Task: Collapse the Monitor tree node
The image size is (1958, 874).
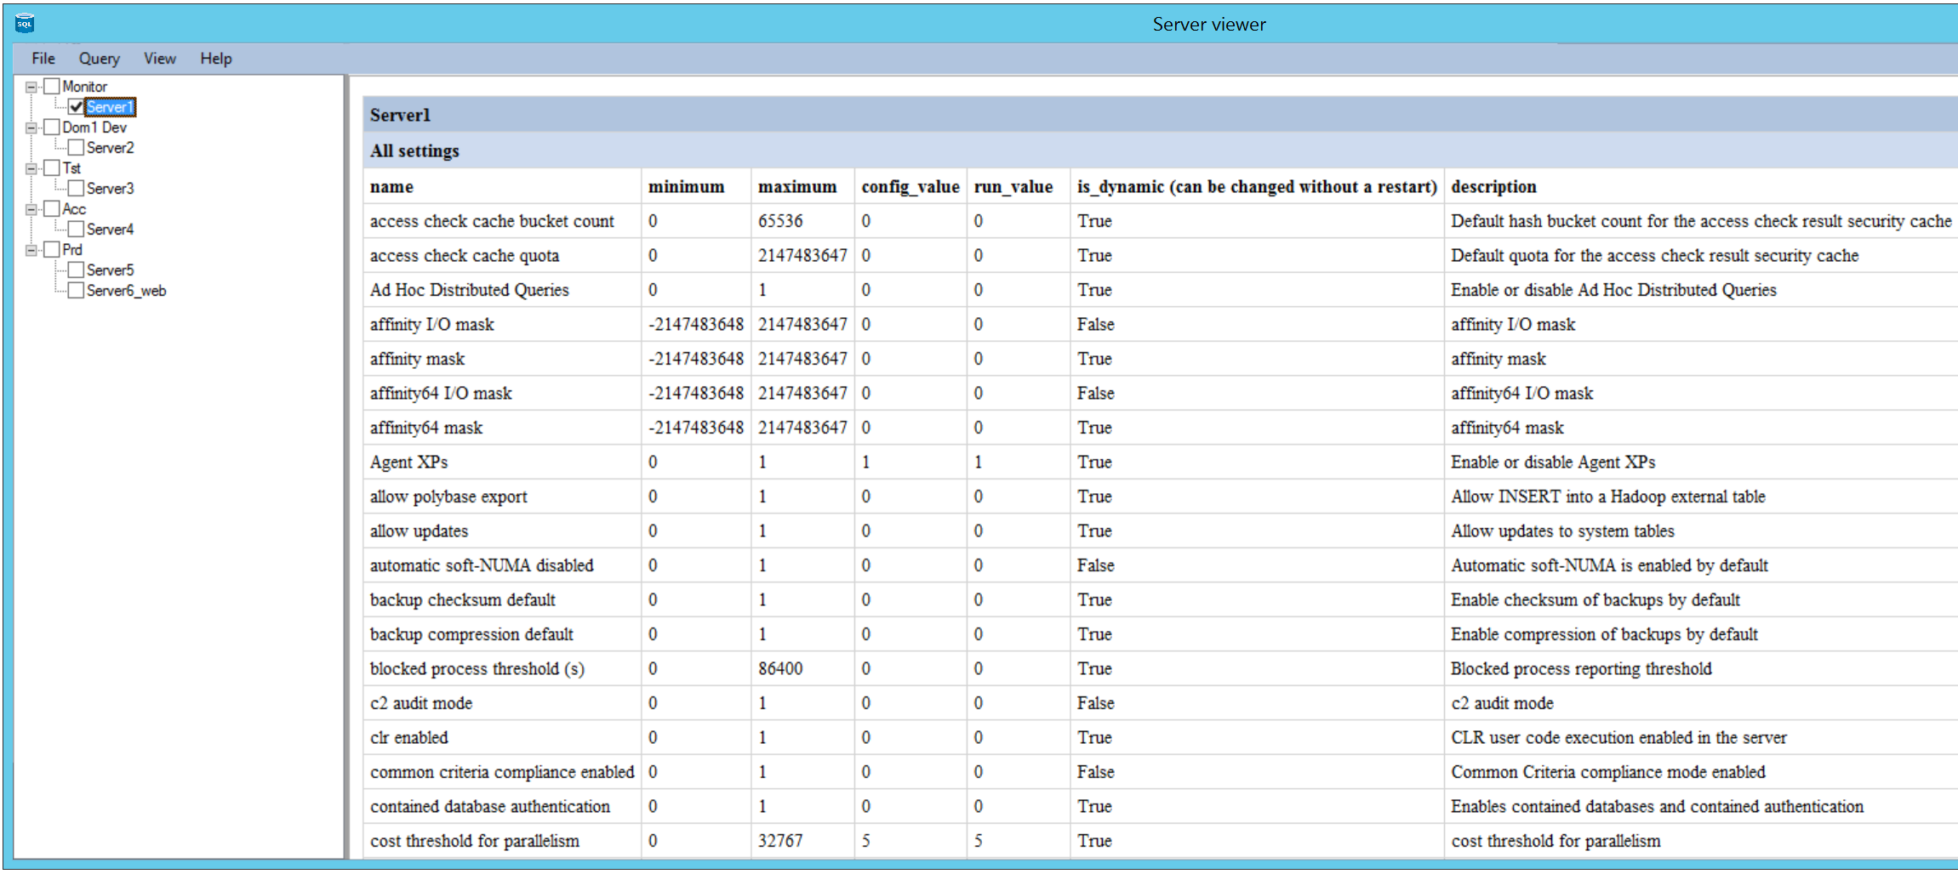Action: coord(31,87)
